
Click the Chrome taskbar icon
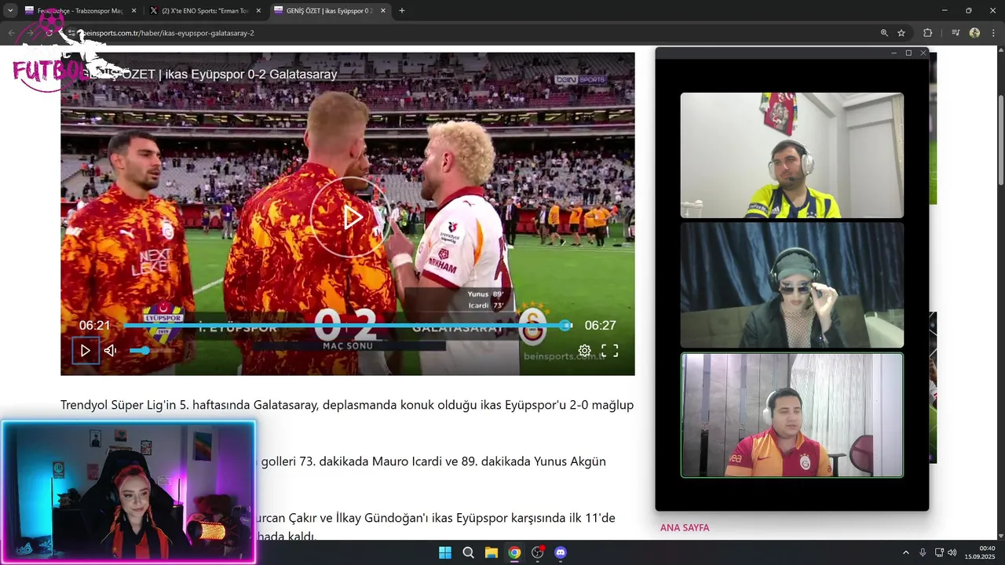514,552
